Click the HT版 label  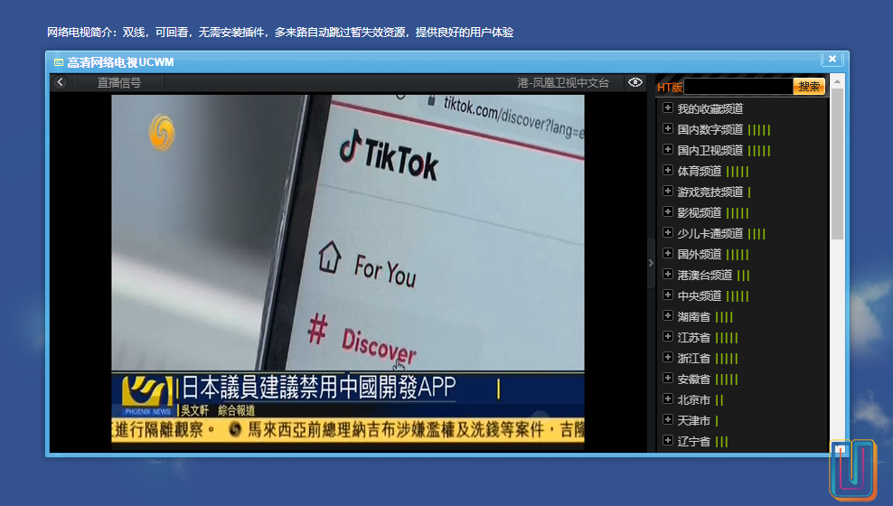[669, 87]
